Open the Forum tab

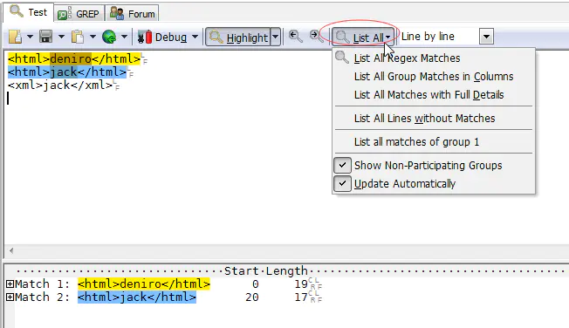pos(133,14)
